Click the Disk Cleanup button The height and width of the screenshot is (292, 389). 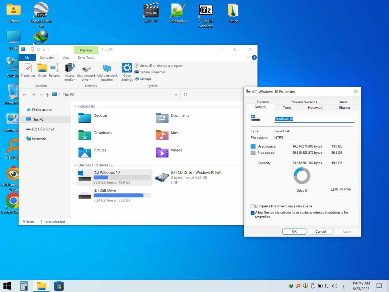(x=341, y=189)
